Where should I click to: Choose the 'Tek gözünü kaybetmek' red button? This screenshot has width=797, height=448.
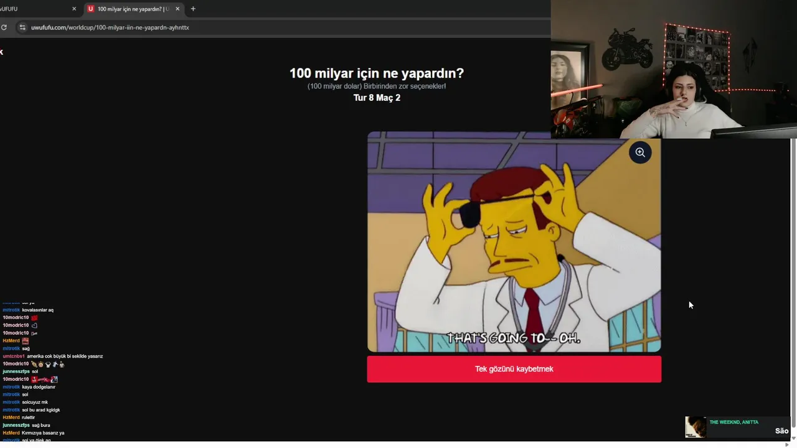pos(514,369)
